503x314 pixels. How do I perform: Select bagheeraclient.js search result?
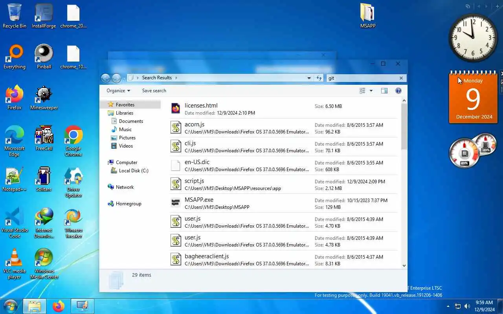click(x=284, y=259)
